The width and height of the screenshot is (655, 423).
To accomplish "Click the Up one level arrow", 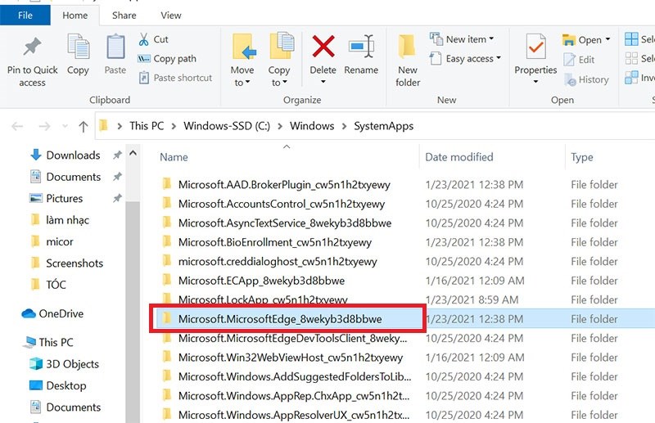I will [84, 126].
